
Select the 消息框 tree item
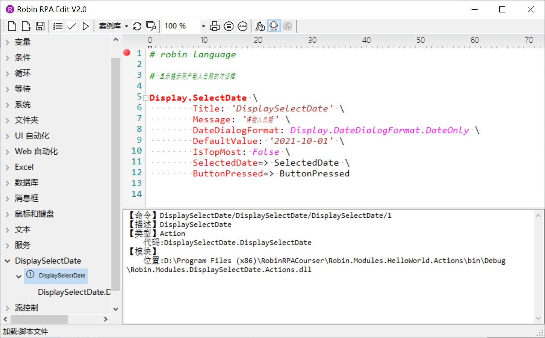(26, 198)
